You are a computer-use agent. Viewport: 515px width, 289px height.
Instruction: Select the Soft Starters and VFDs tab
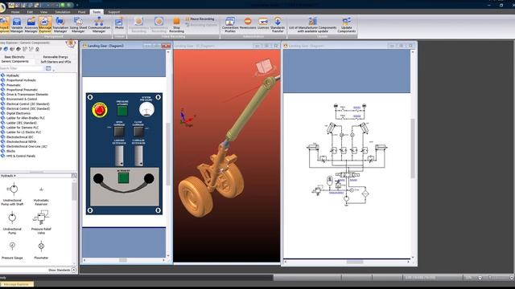pos(56,62)
